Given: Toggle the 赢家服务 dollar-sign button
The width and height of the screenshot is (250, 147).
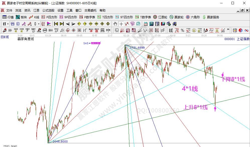Looking at the screenshot, I should 211,17.
